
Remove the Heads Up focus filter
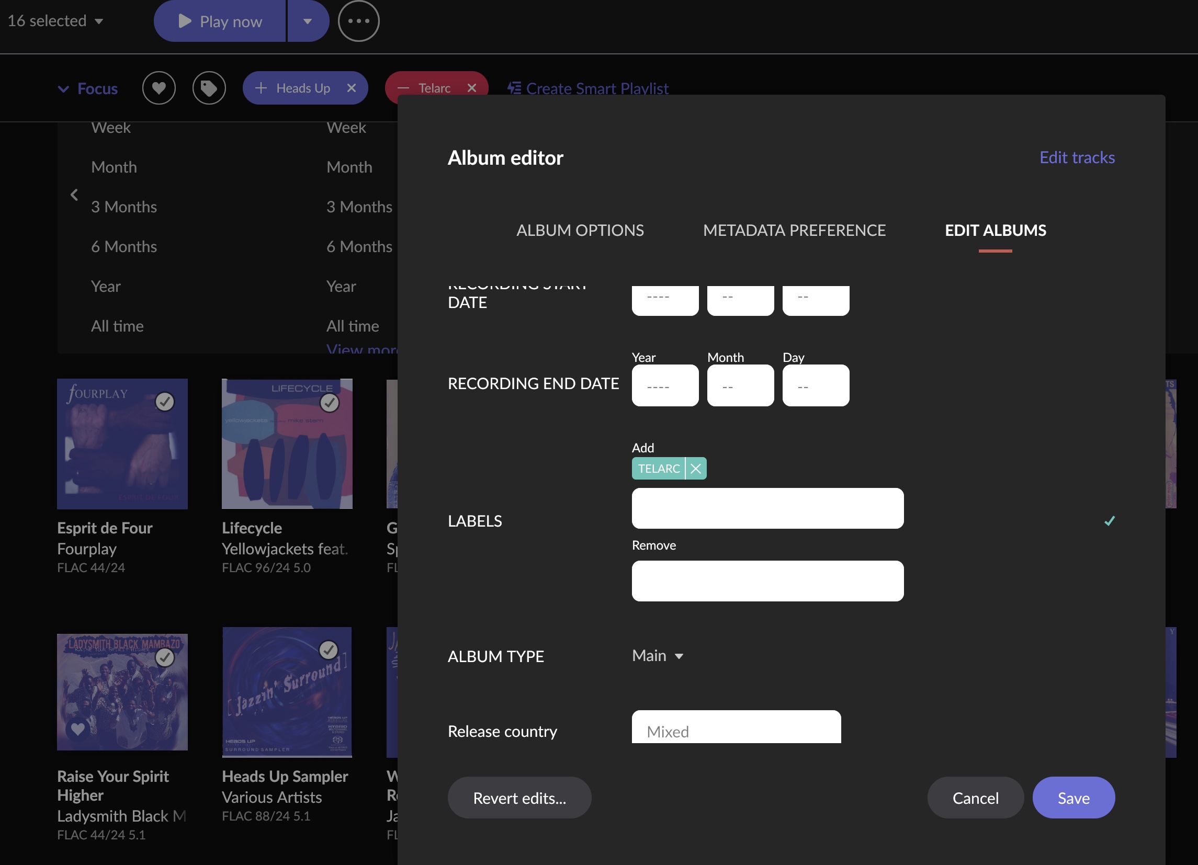coord(352,88)
